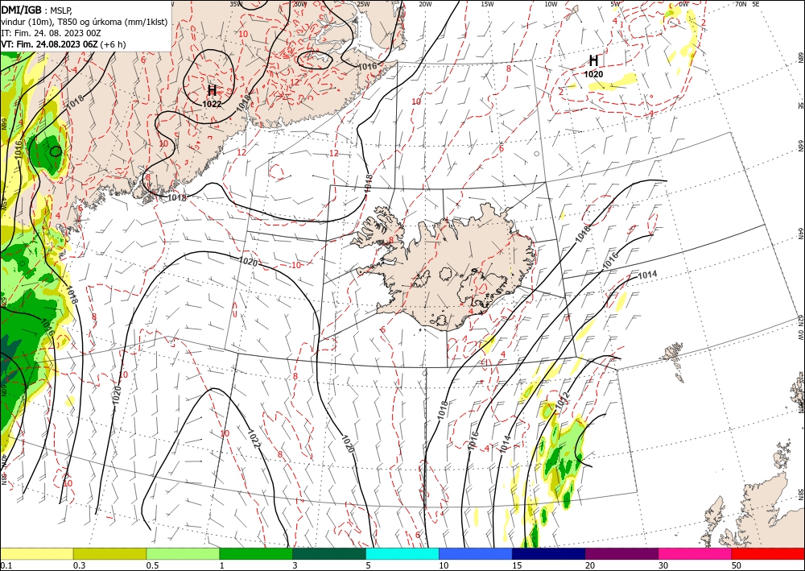
Task: Click the '15' value under the legend bar
Action: coord(517,565)
